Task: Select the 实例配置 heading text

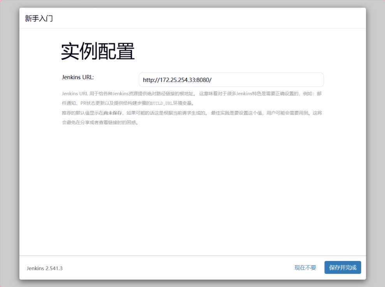Action: pyautogui.click(x=98, y=51)
